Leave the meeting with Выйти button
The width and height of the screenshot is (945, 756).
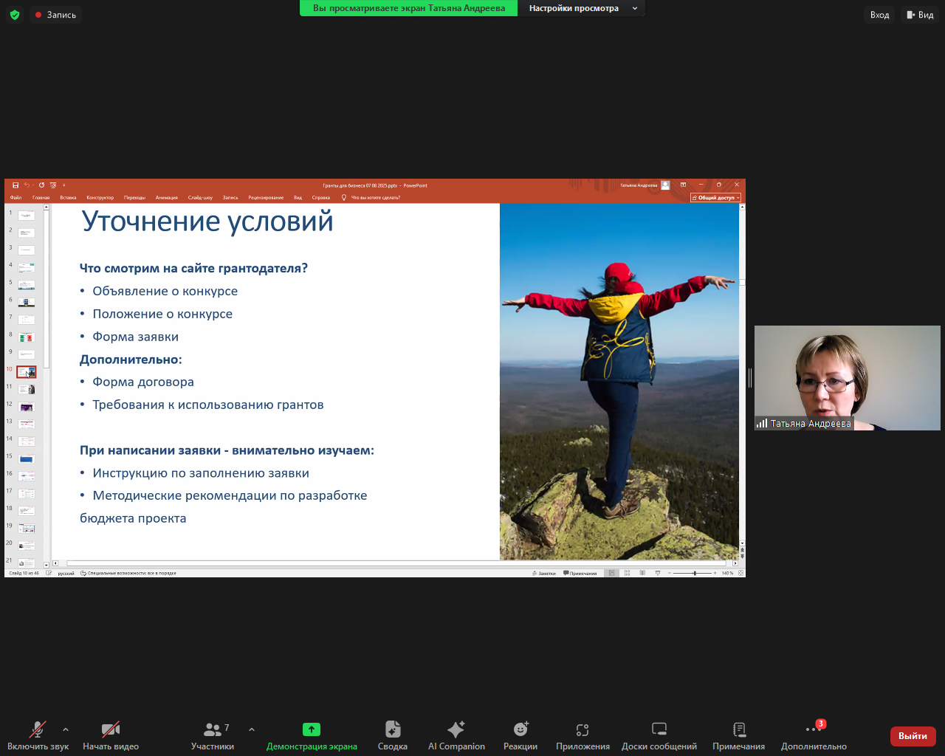[x=913, y=736]
